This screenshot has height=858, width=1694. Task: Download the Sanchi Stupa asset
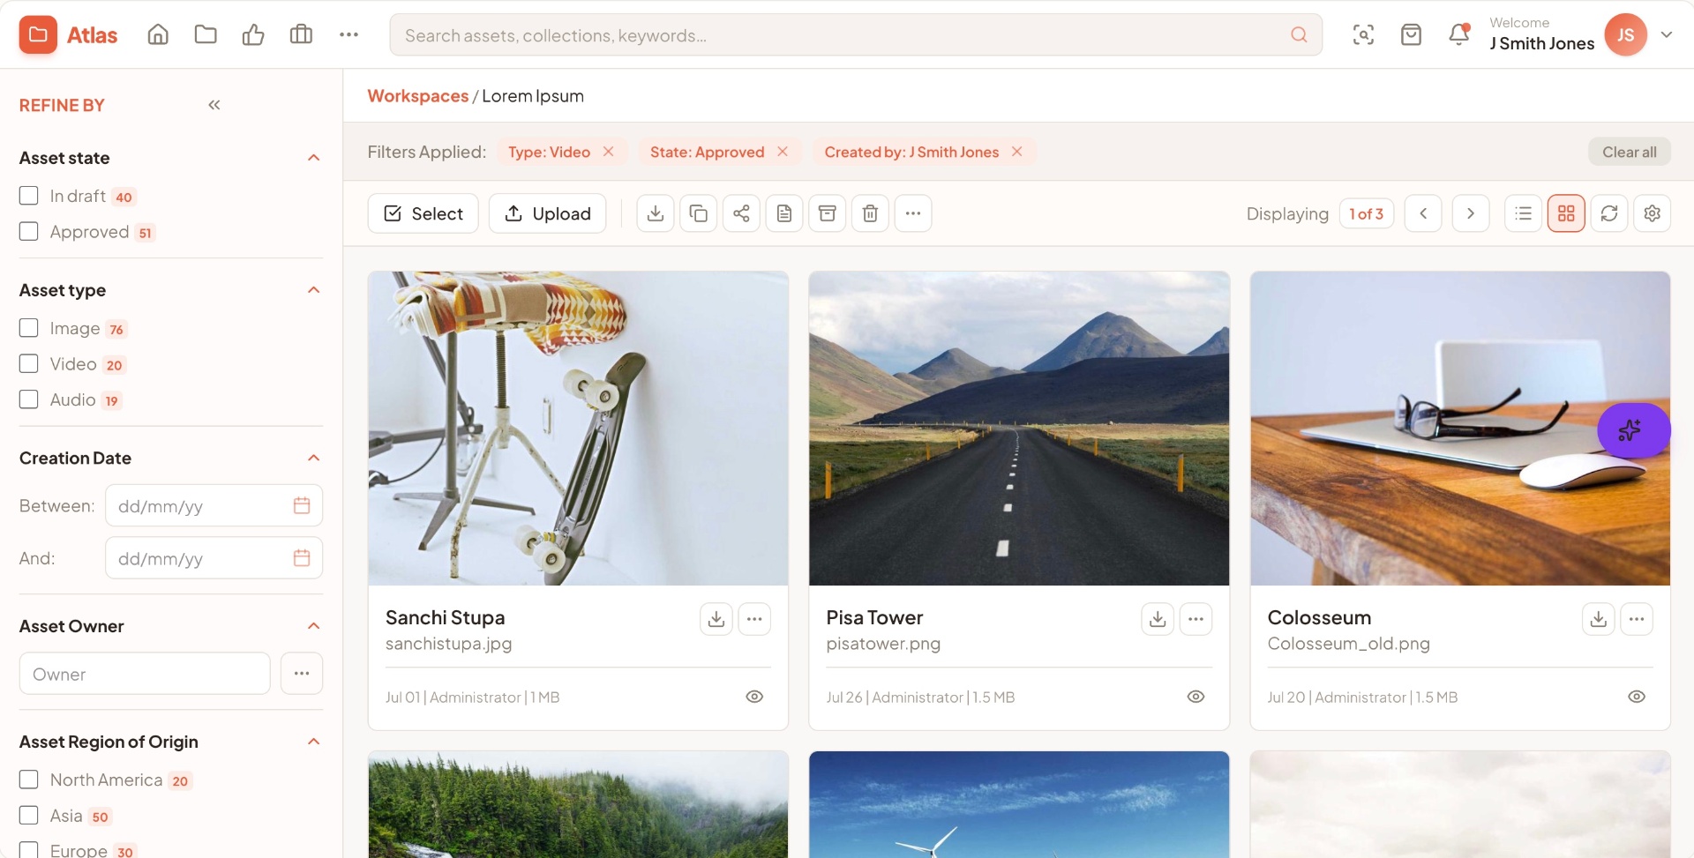point(716,619)
